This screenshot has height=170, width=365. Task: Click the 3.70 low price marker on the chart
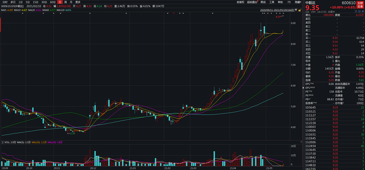pyautogui.click(x=73, y=134)
